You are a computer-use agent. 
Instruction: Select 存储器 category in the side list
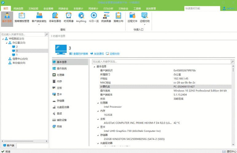click(x=70, y=101)
